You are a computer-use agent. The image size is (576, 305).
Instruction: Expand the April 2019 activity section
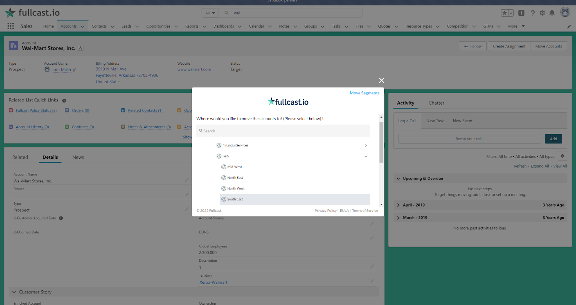point(399,205)
